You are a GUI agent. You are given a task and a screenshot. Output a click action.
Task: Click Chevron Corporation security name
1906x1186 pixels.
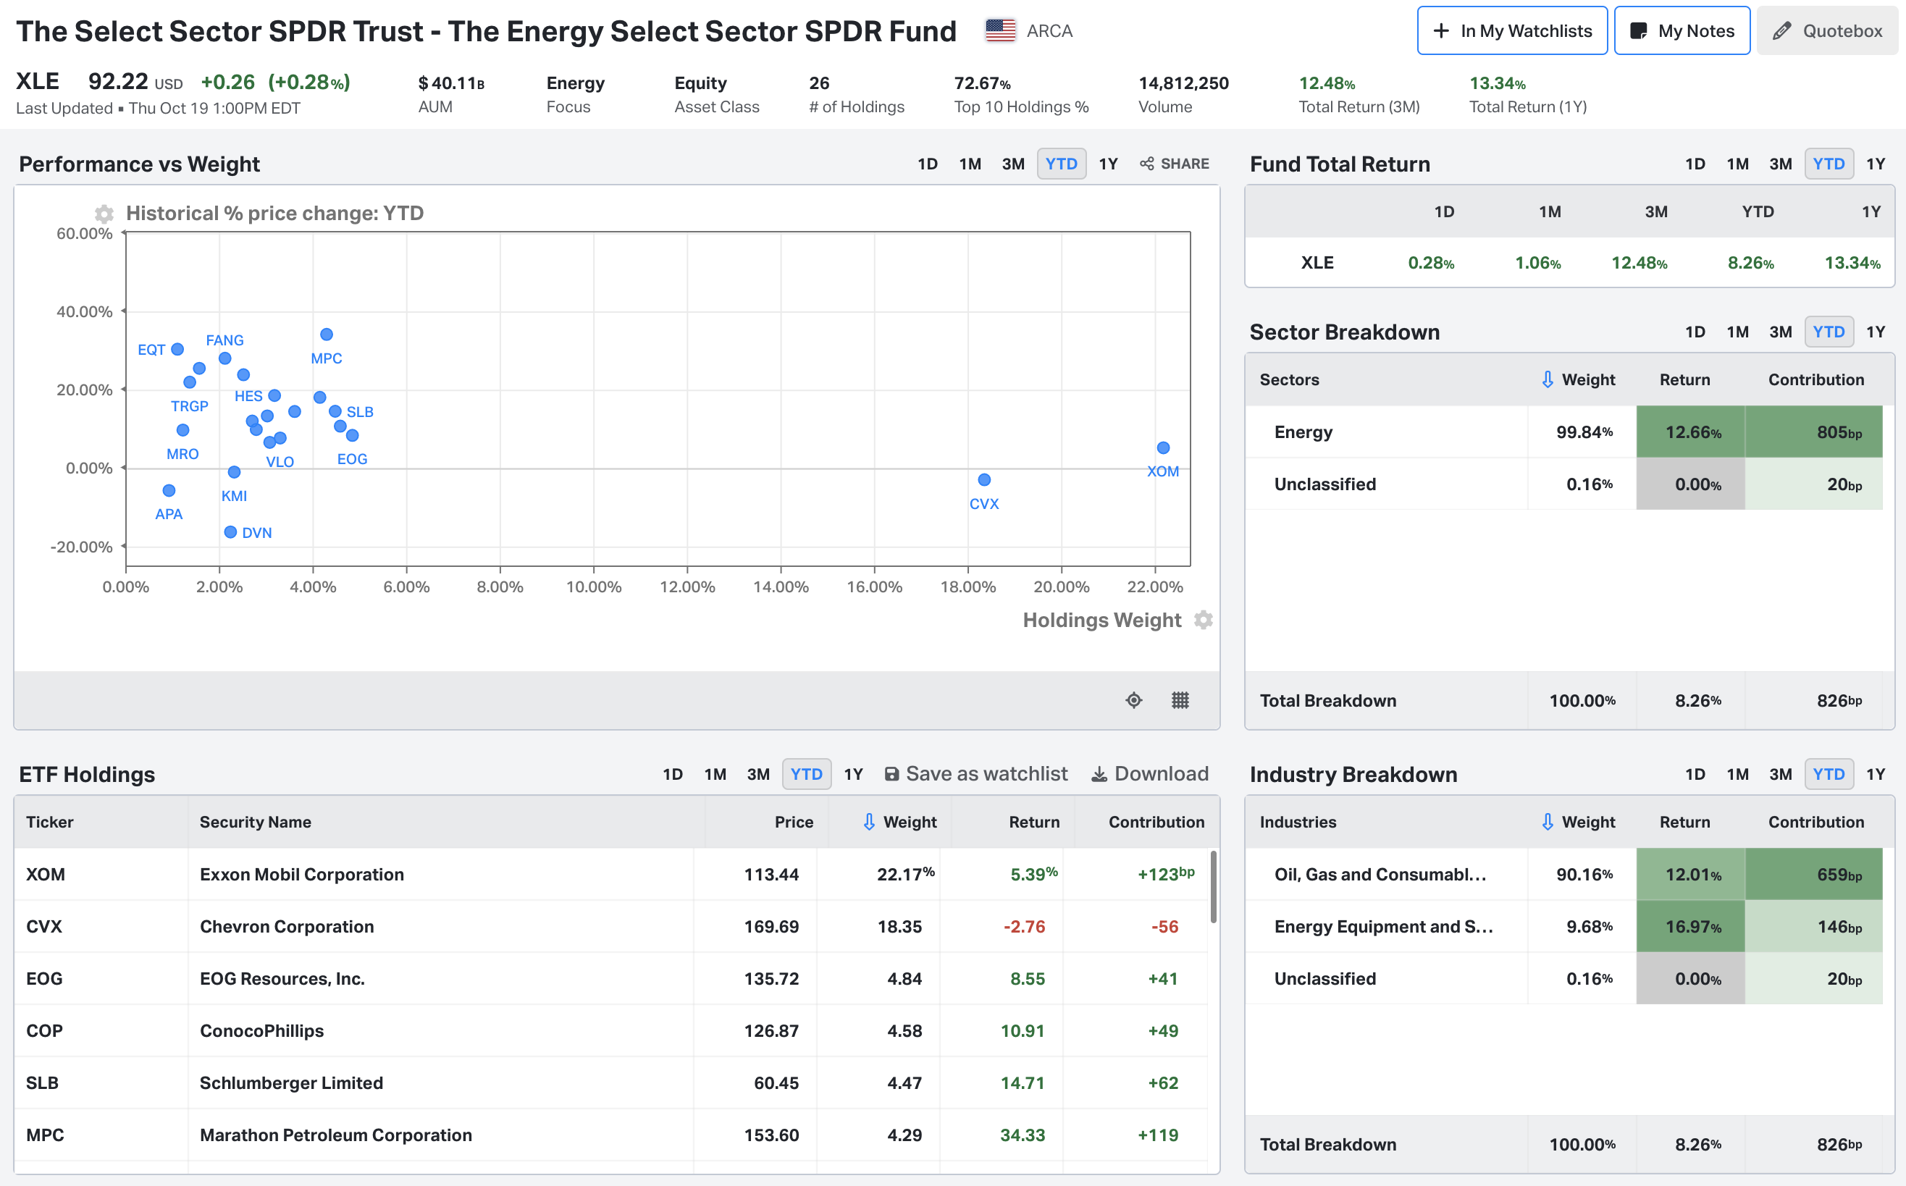click(287, 926)
